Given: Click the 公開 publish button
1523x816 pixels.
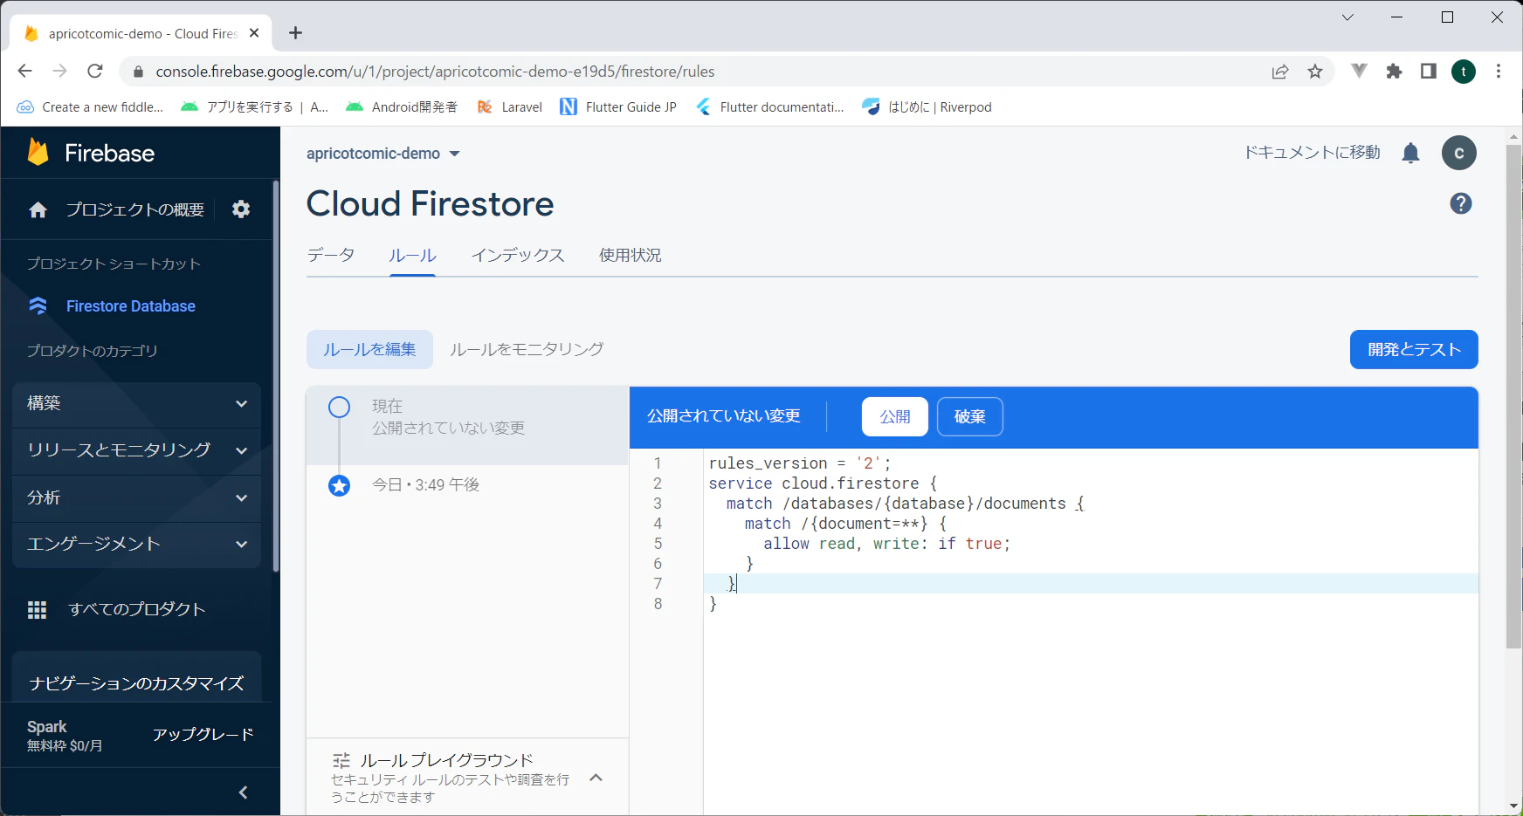Looking at the screenshot, I should (895, 417).
